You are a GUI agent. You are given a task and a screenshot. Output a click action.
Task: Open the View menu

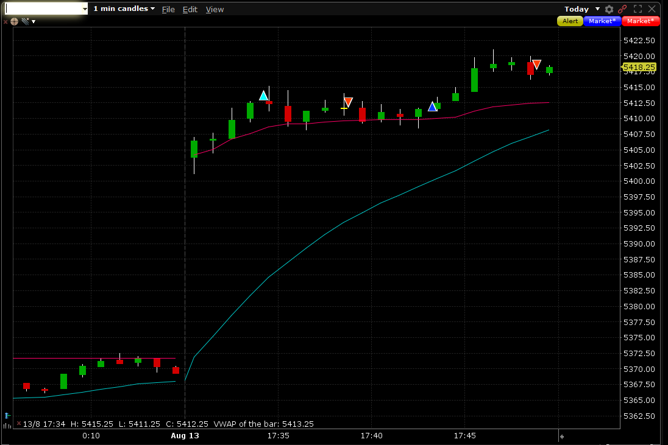coord(215,9)
